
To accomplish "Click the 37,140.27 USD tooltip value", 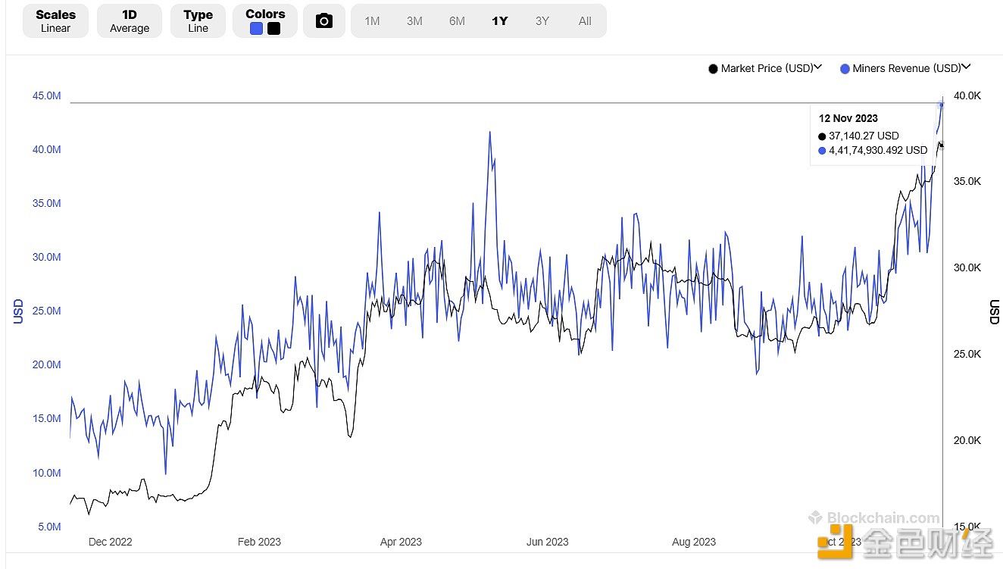I will 864,136.
